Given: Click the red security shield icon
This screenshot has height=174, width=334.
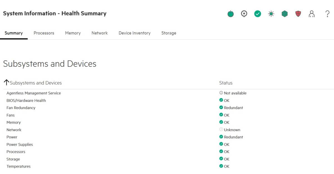Looking at the screenshot, I should point(298,14).
